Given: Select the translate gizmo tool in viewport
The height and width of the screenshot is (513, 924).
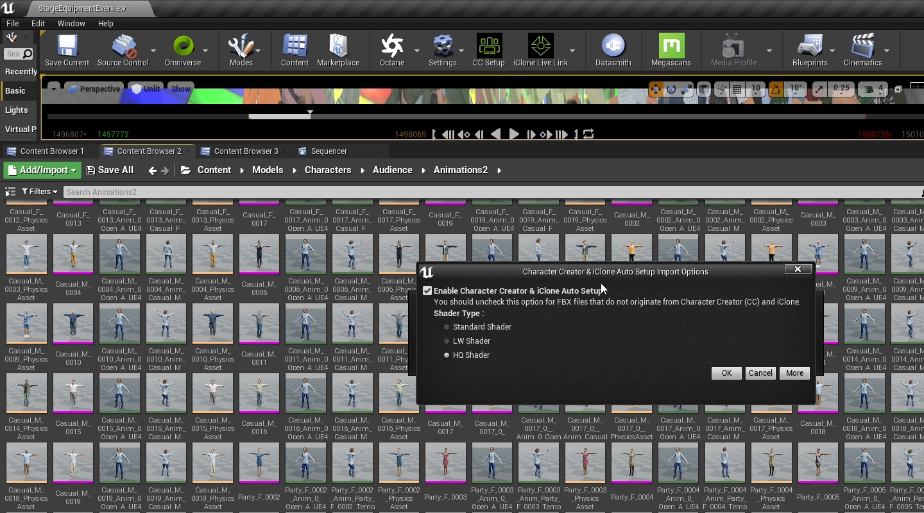Looking at the screenshot, I should [655, 89].
